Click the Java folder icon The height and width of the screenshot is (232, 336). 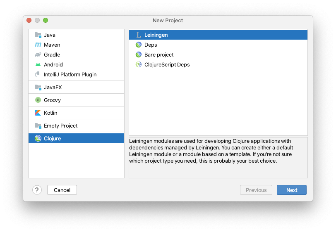point(38,35)
